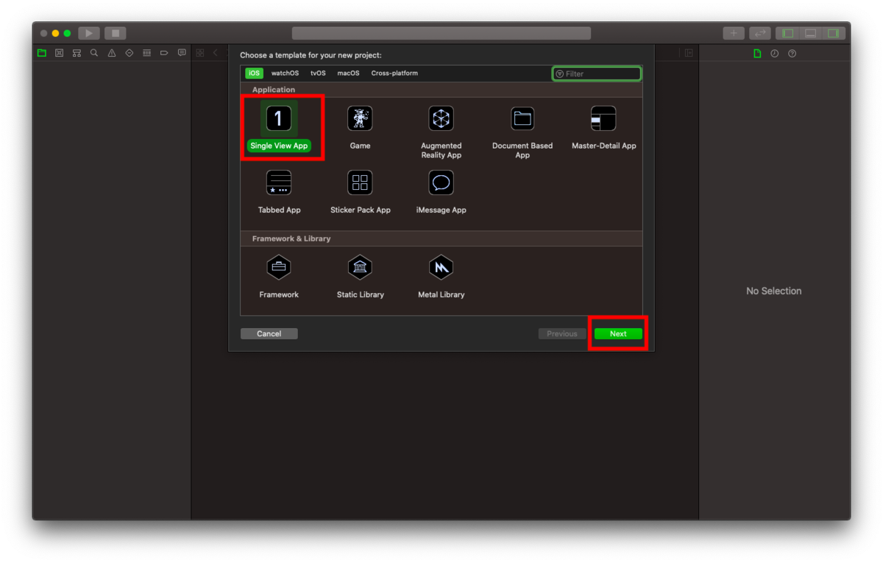
Task: Select the Augmented Reality App template
Action: (x=441, y=132)
